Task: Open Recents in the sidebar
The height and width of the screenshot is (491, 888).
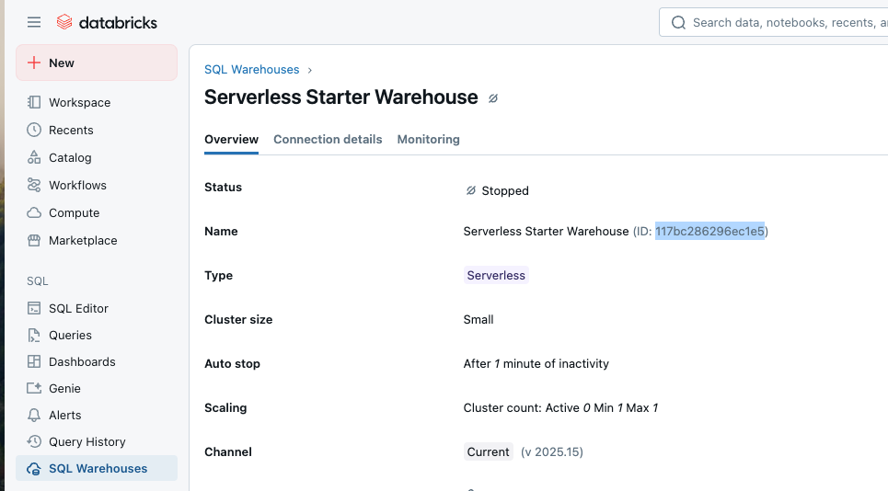Action: (x=97, y=130)
